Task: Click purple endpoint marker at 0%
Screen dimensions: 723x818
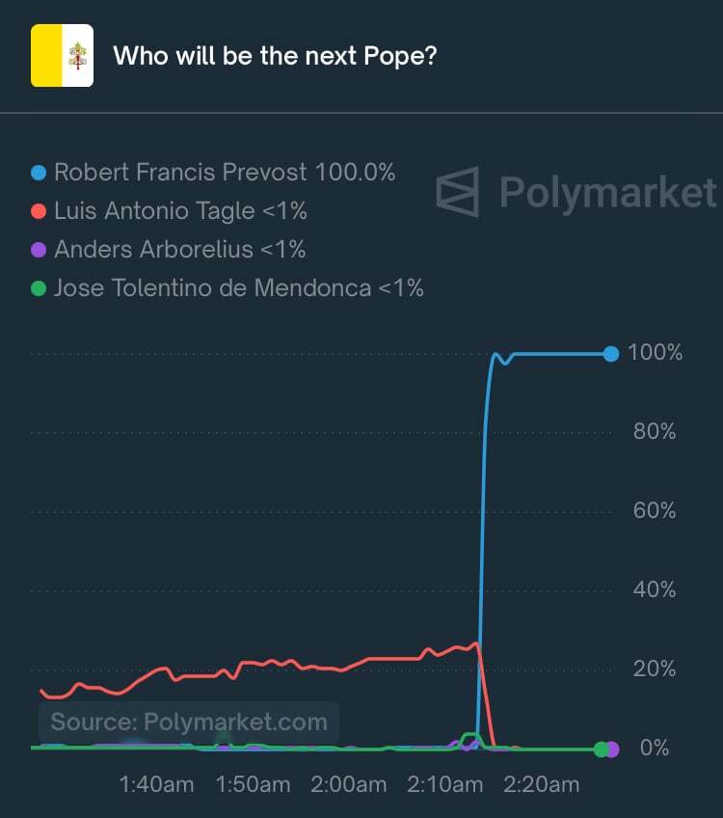Action: 613,750
